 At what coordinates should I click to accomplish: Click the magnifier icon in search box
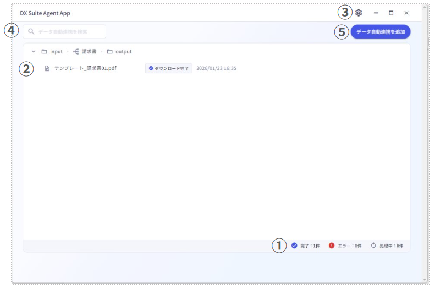click(x=31, y=31)
